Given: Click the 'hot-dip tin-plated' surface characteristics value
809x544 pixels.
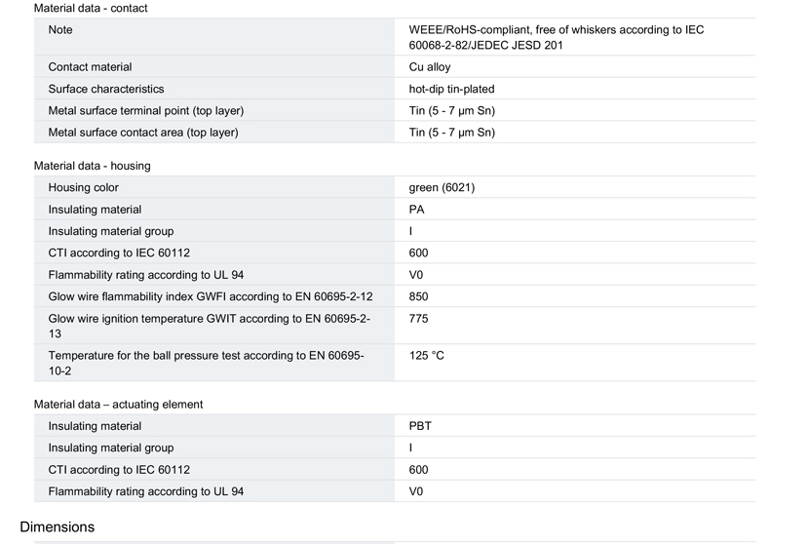Looking at the screenshot, I should point(451,89).
